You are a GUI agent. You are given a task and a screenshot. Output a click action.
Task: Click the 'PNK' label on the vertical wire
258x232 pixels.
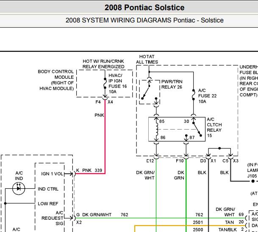[x=99, y=115]
